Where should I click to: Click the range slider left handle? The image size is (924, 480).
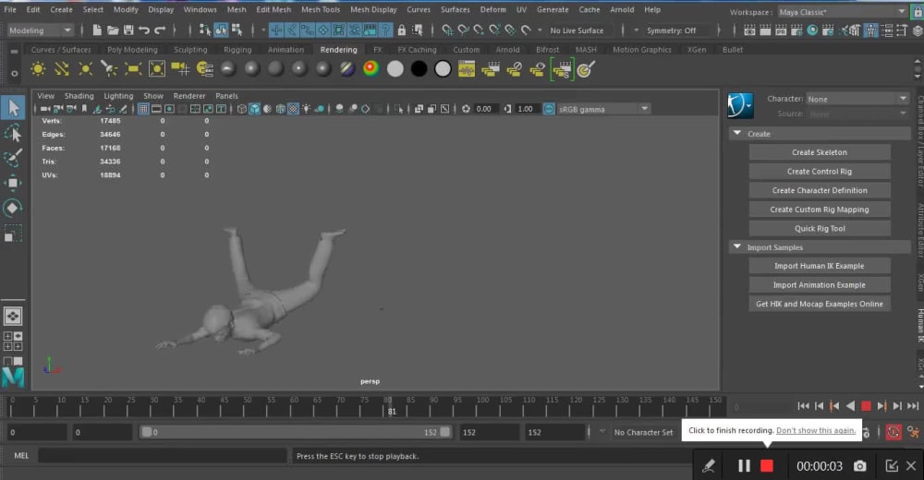pos(147,432)
